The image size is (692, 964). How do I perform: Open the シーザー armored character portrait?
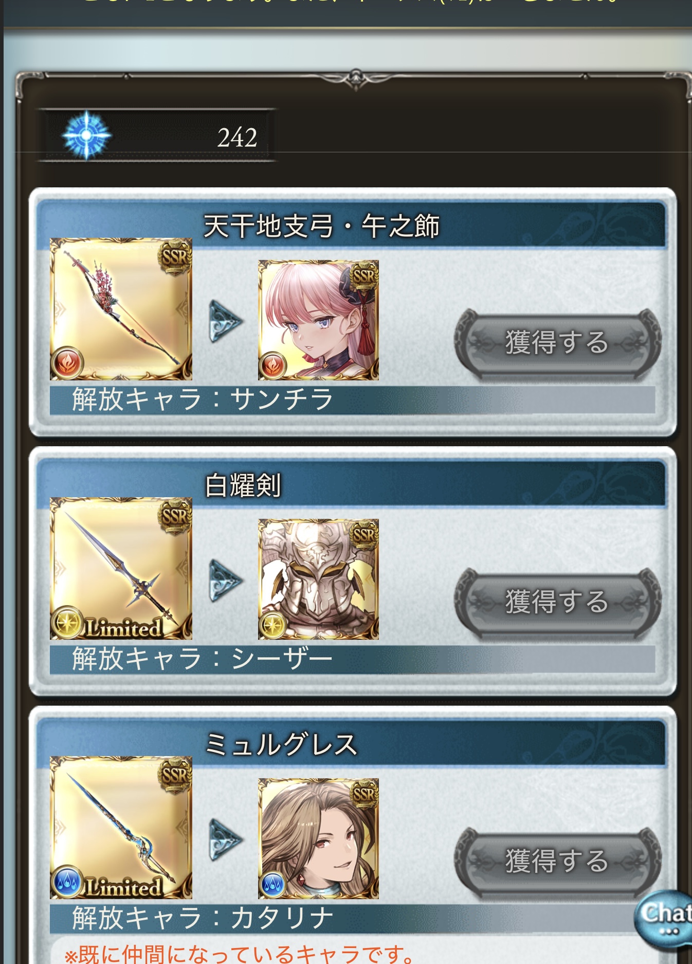[318, 580]
